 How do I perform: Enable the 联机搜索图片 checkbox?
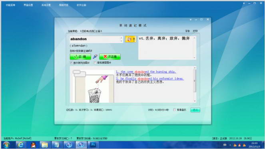coord(95,63)
